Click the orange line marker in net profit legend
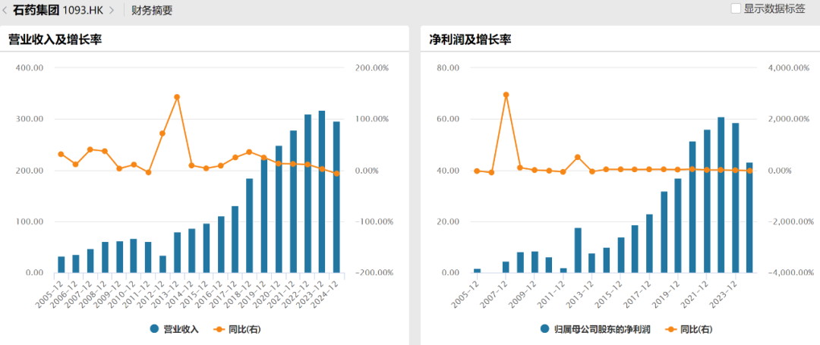The width and height of the screenshot is (820, 345). (x=670, y=329)
